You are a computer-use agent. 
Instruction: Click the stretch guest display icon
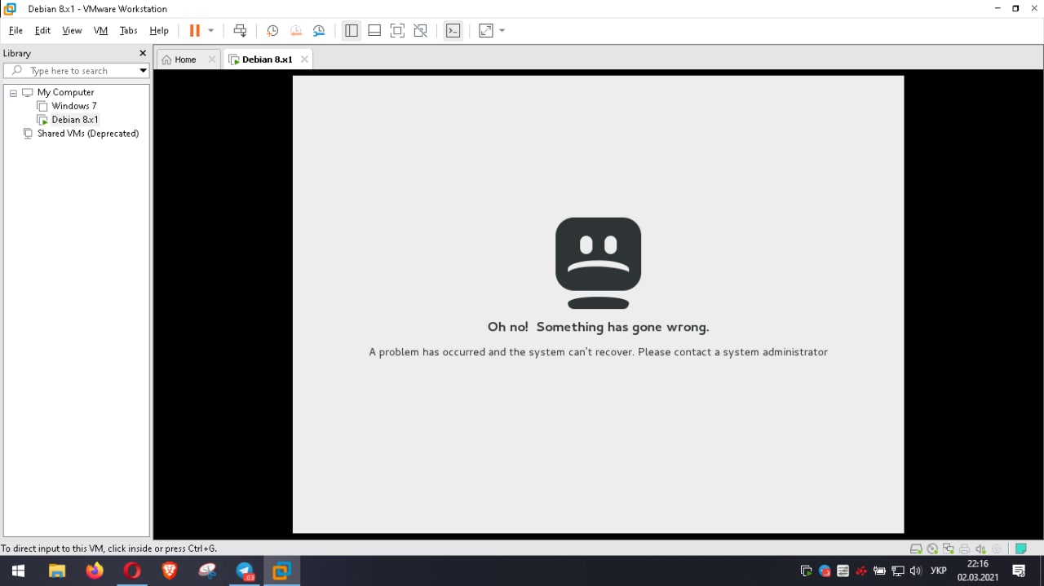(x=486, y=30)
